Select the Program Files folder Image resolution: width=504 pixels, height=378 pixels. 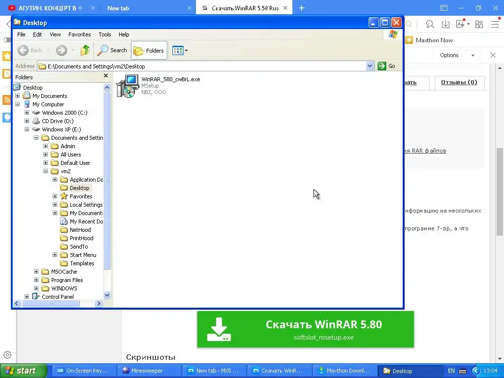point(67,280)
